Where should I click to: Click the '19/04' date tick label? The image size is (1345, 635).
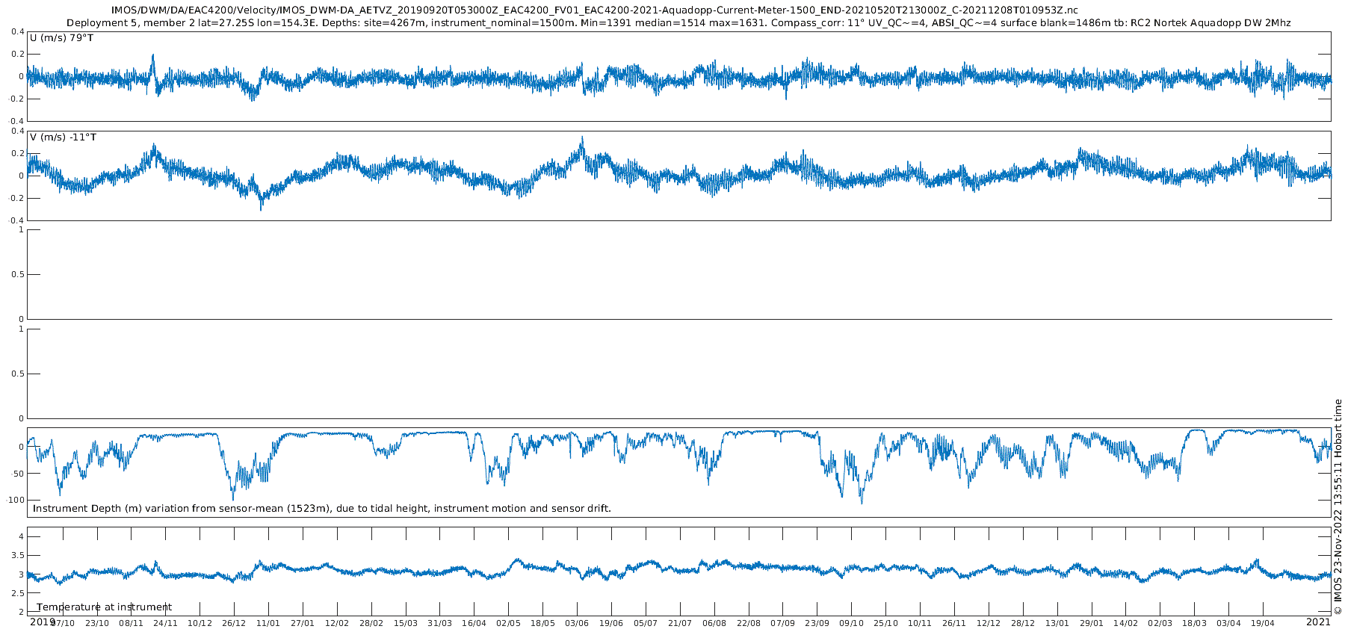pyautogui.click(x=1263, y=623)
